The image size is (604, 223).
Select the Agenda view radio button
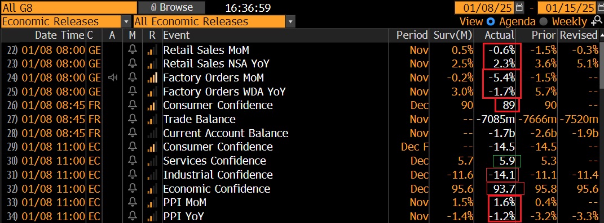(491, 21)
